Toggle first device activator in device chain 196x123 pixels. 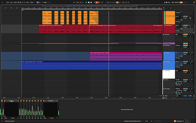[2, 101]
